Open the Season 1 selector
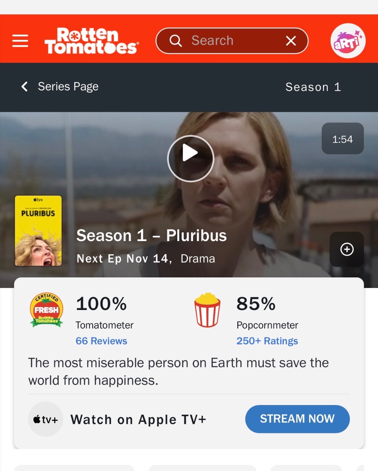The image size is (378, 471). (x=313, y=87)
